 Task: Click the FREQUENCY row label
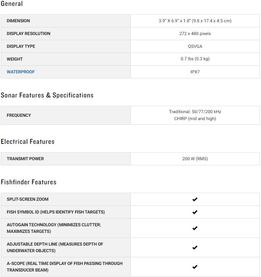click(x=19, y=115)
